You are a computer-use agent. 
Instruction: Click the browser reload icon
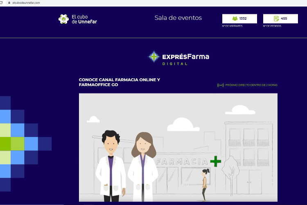[1, 3]
